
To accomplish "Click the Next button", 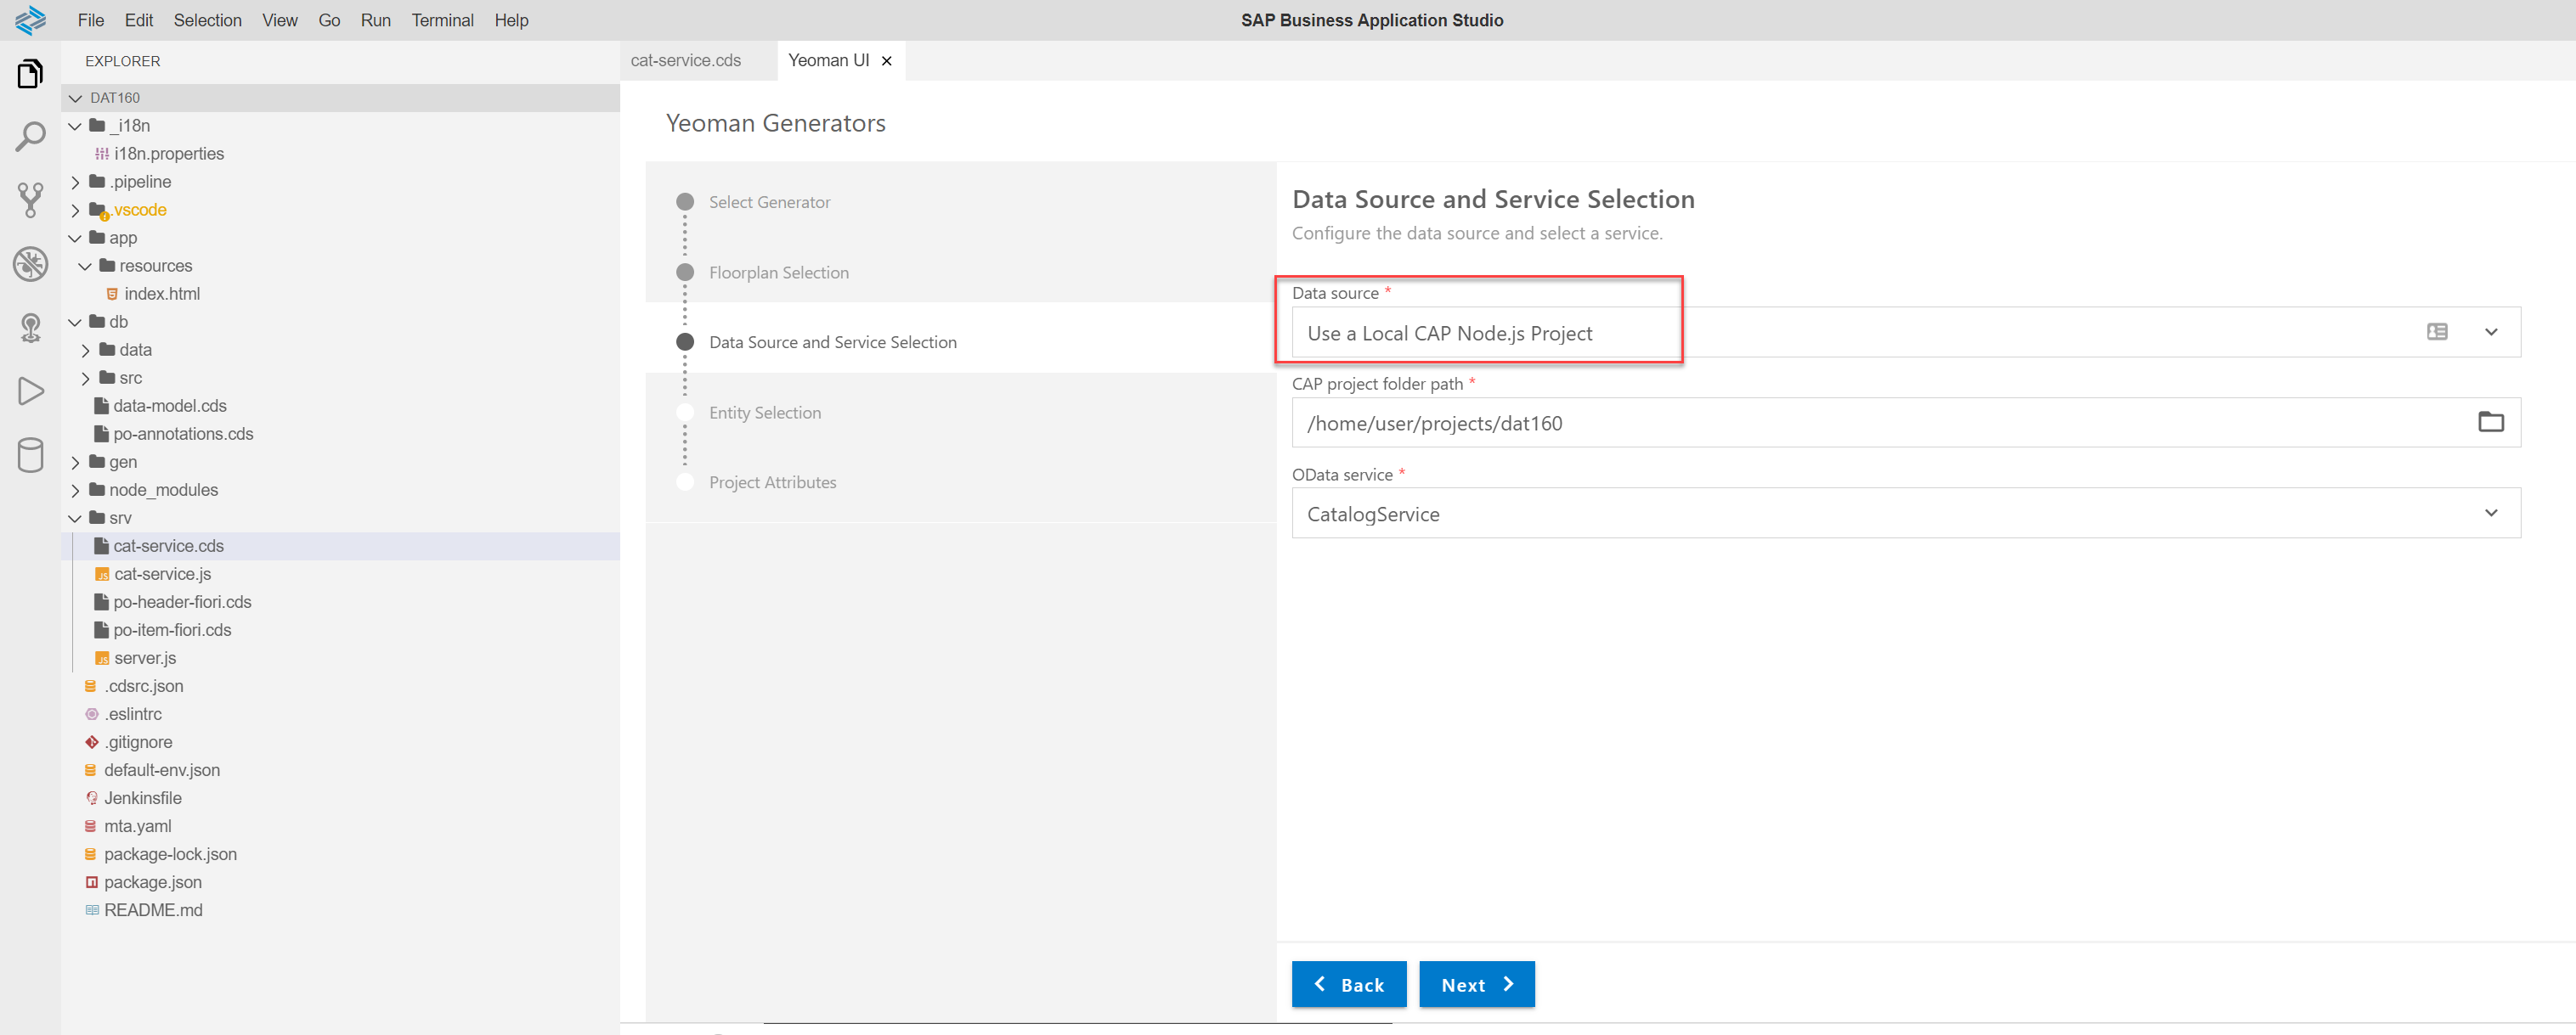I will 1477,984.
